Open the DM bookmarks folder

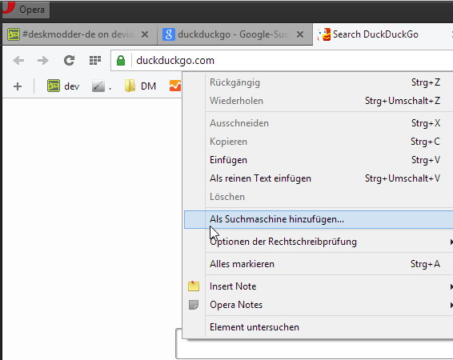coord(140,86)
